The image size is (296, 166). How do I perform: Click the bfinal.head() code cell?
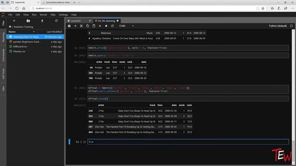coord(188,99)
